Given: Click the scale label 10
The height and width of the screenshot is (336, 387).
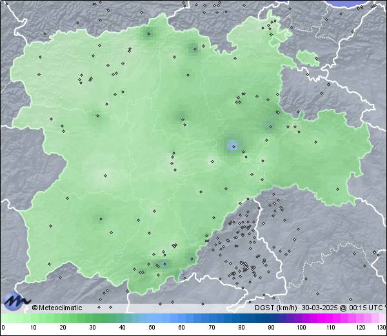Looking at the screenshot, I should (x=33, y=328).
